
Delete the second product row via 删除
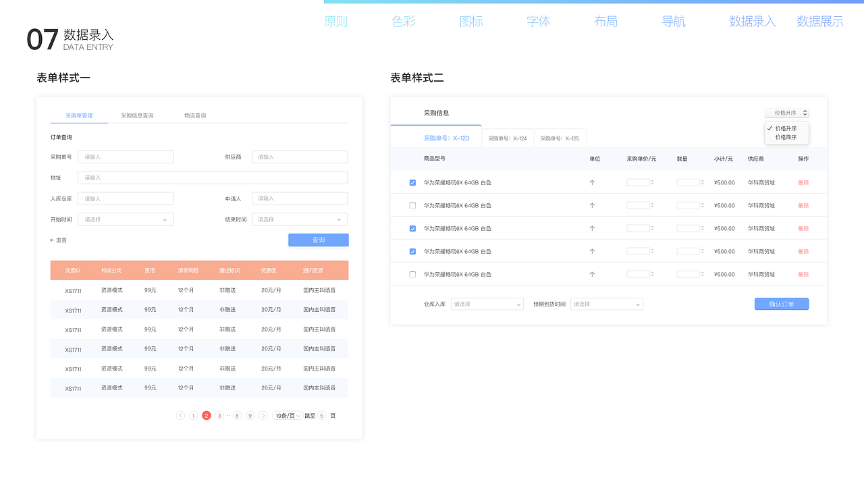[x=803, y=206]
